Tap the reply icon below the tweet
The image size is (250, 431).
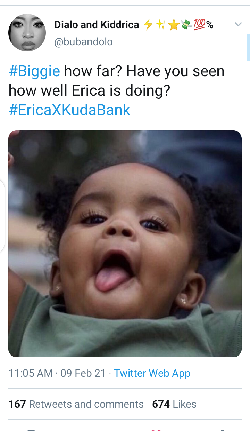coord(31,430)
